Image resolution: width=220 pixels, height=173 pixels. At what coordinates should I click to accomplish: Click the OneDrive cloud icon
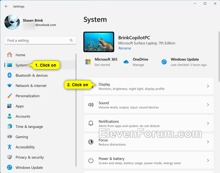point(126,62)
